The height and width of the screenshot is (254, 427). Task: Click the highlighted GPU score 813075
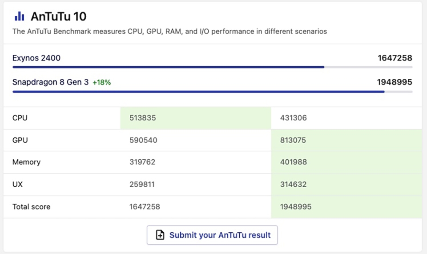point(293,140)
